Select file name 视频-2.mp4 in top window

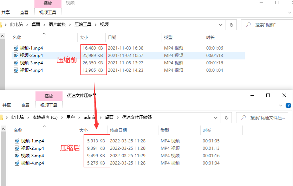[x=31, y=56]
